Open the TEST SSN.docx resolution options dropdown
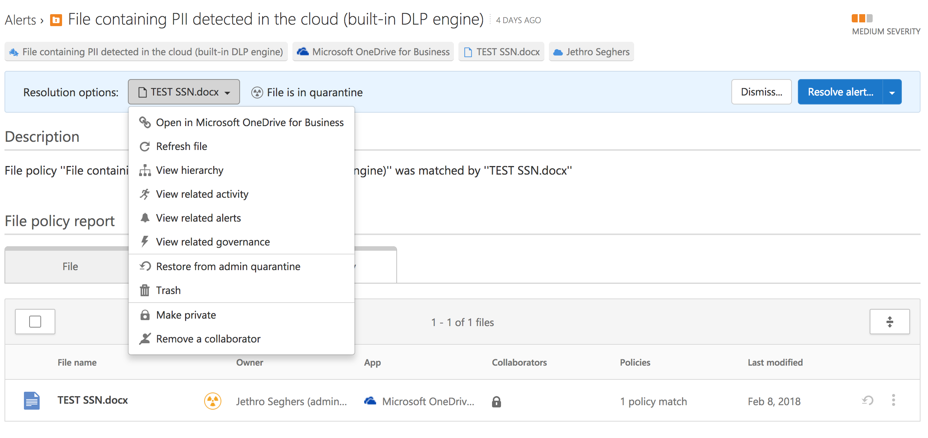This screenshot has height=438, width=928. (184, 92)
